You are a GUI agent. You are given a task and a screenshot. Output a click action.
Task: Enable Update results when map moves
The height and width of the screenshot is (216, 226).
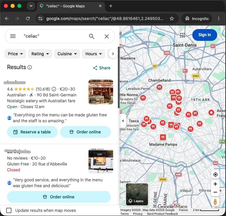(x=9, y=210)
